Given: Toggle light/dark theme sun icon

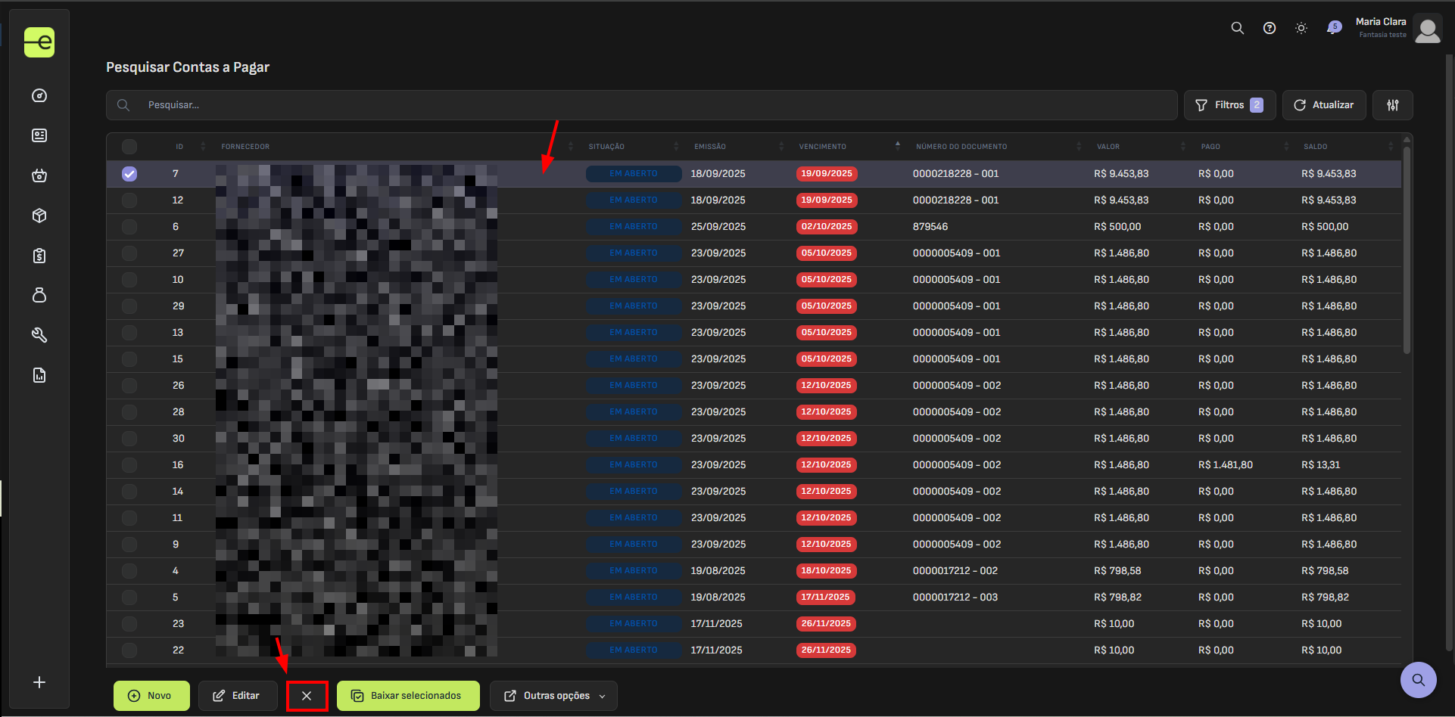Looking at the screenshot, I should click(x=1301, y=28).
